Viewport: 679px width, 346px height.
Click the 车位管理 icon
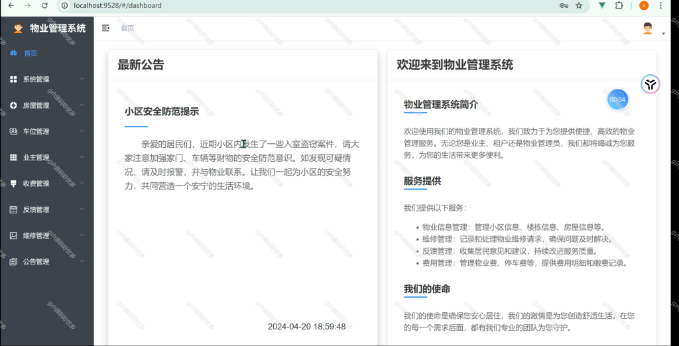pyautogui.click(x=13, y=131)
